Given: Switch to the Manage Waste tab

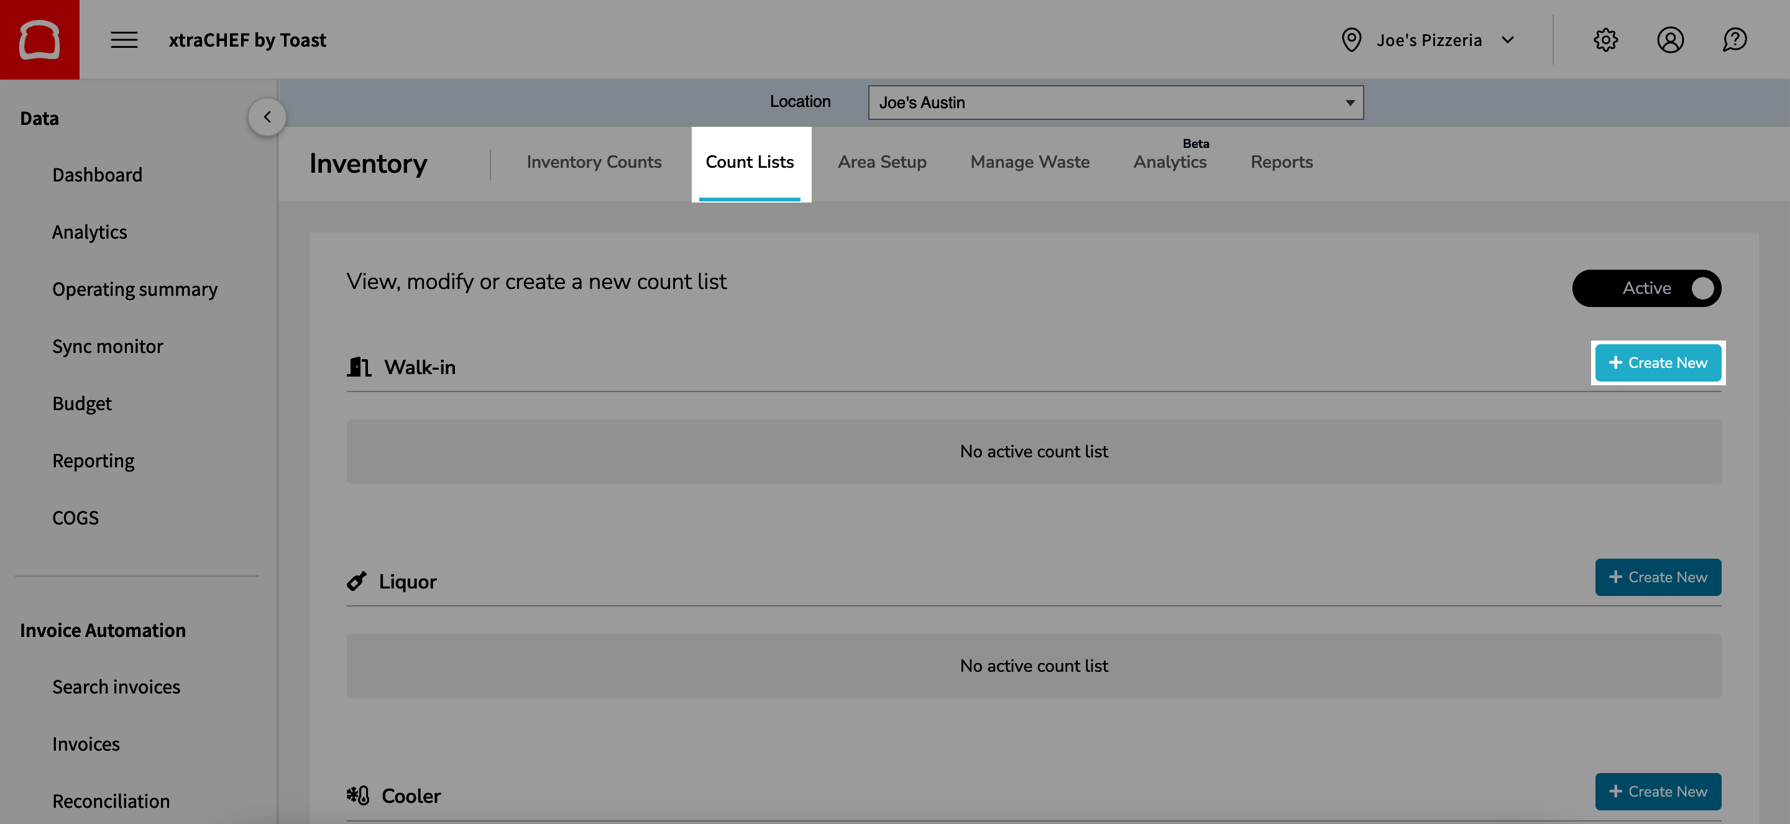Looking at the screenshot, I should tap(1029, 162).
